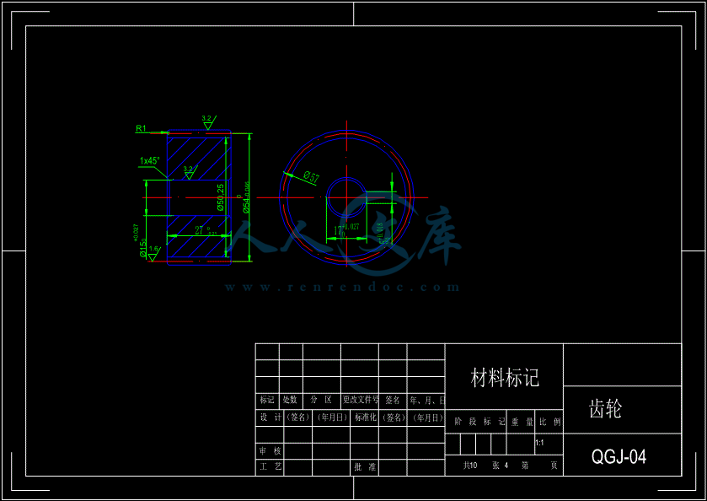Click the 材料标记 title block cell
Viewport: 707px width, 501px height.
pos(505,377)
